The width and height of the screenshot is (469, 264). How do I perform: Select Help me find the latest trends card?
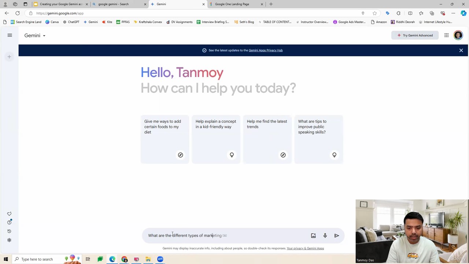pos(267,139)
